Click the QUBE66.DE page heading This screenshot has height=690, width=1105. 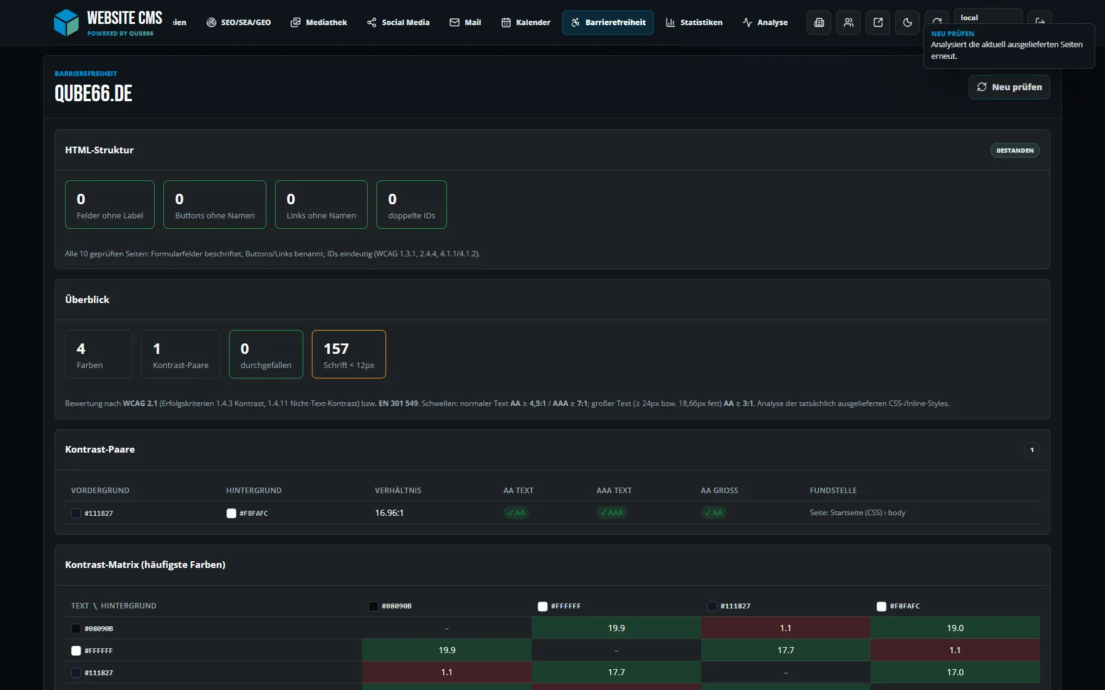pos(93,93)
